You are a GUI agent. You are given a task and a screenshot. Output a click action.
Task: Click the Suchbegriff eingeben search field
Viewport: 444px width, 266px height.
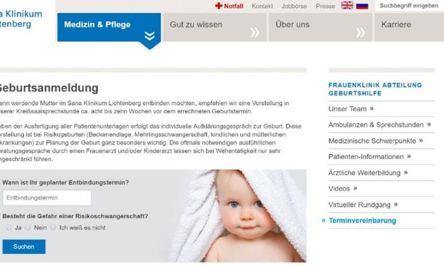pos(409,6)
